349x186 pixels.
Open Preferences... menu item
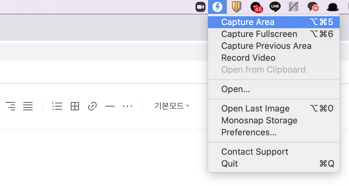pos(274,132)
